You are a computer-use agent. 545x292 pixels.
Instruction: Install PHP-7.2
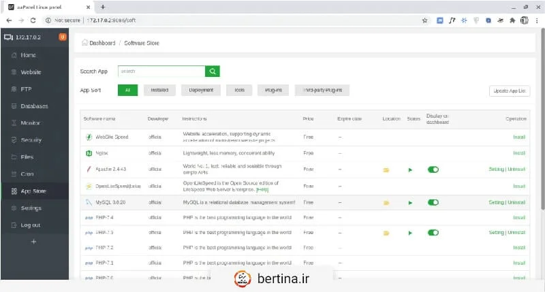pos(519,248)
